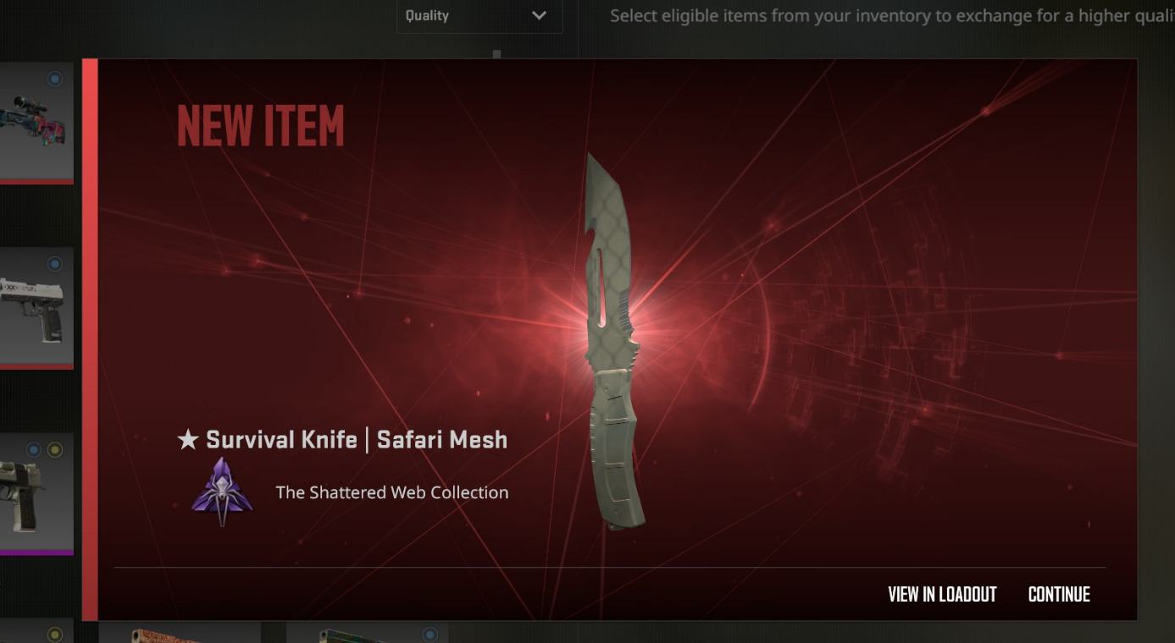Click The Shattered Web Collection label
This screenshot has height=643, width=1175.
pos(392,492)
